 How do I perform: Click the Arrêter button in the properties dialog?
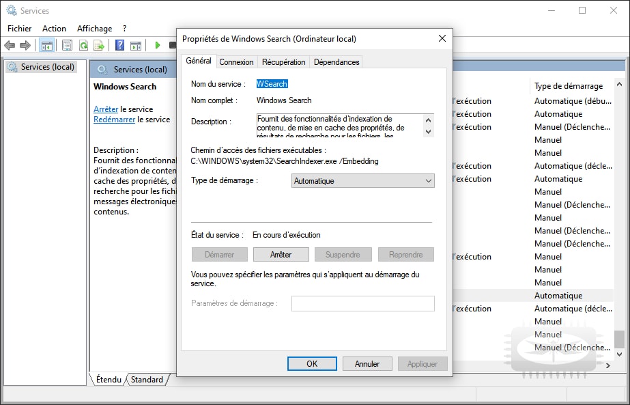point(281,255)
